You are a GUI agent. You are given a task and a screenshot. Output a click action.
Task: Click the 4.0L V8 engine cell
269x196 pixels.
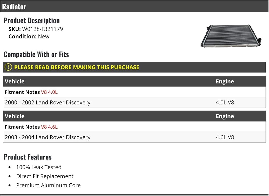coord(225,102)
